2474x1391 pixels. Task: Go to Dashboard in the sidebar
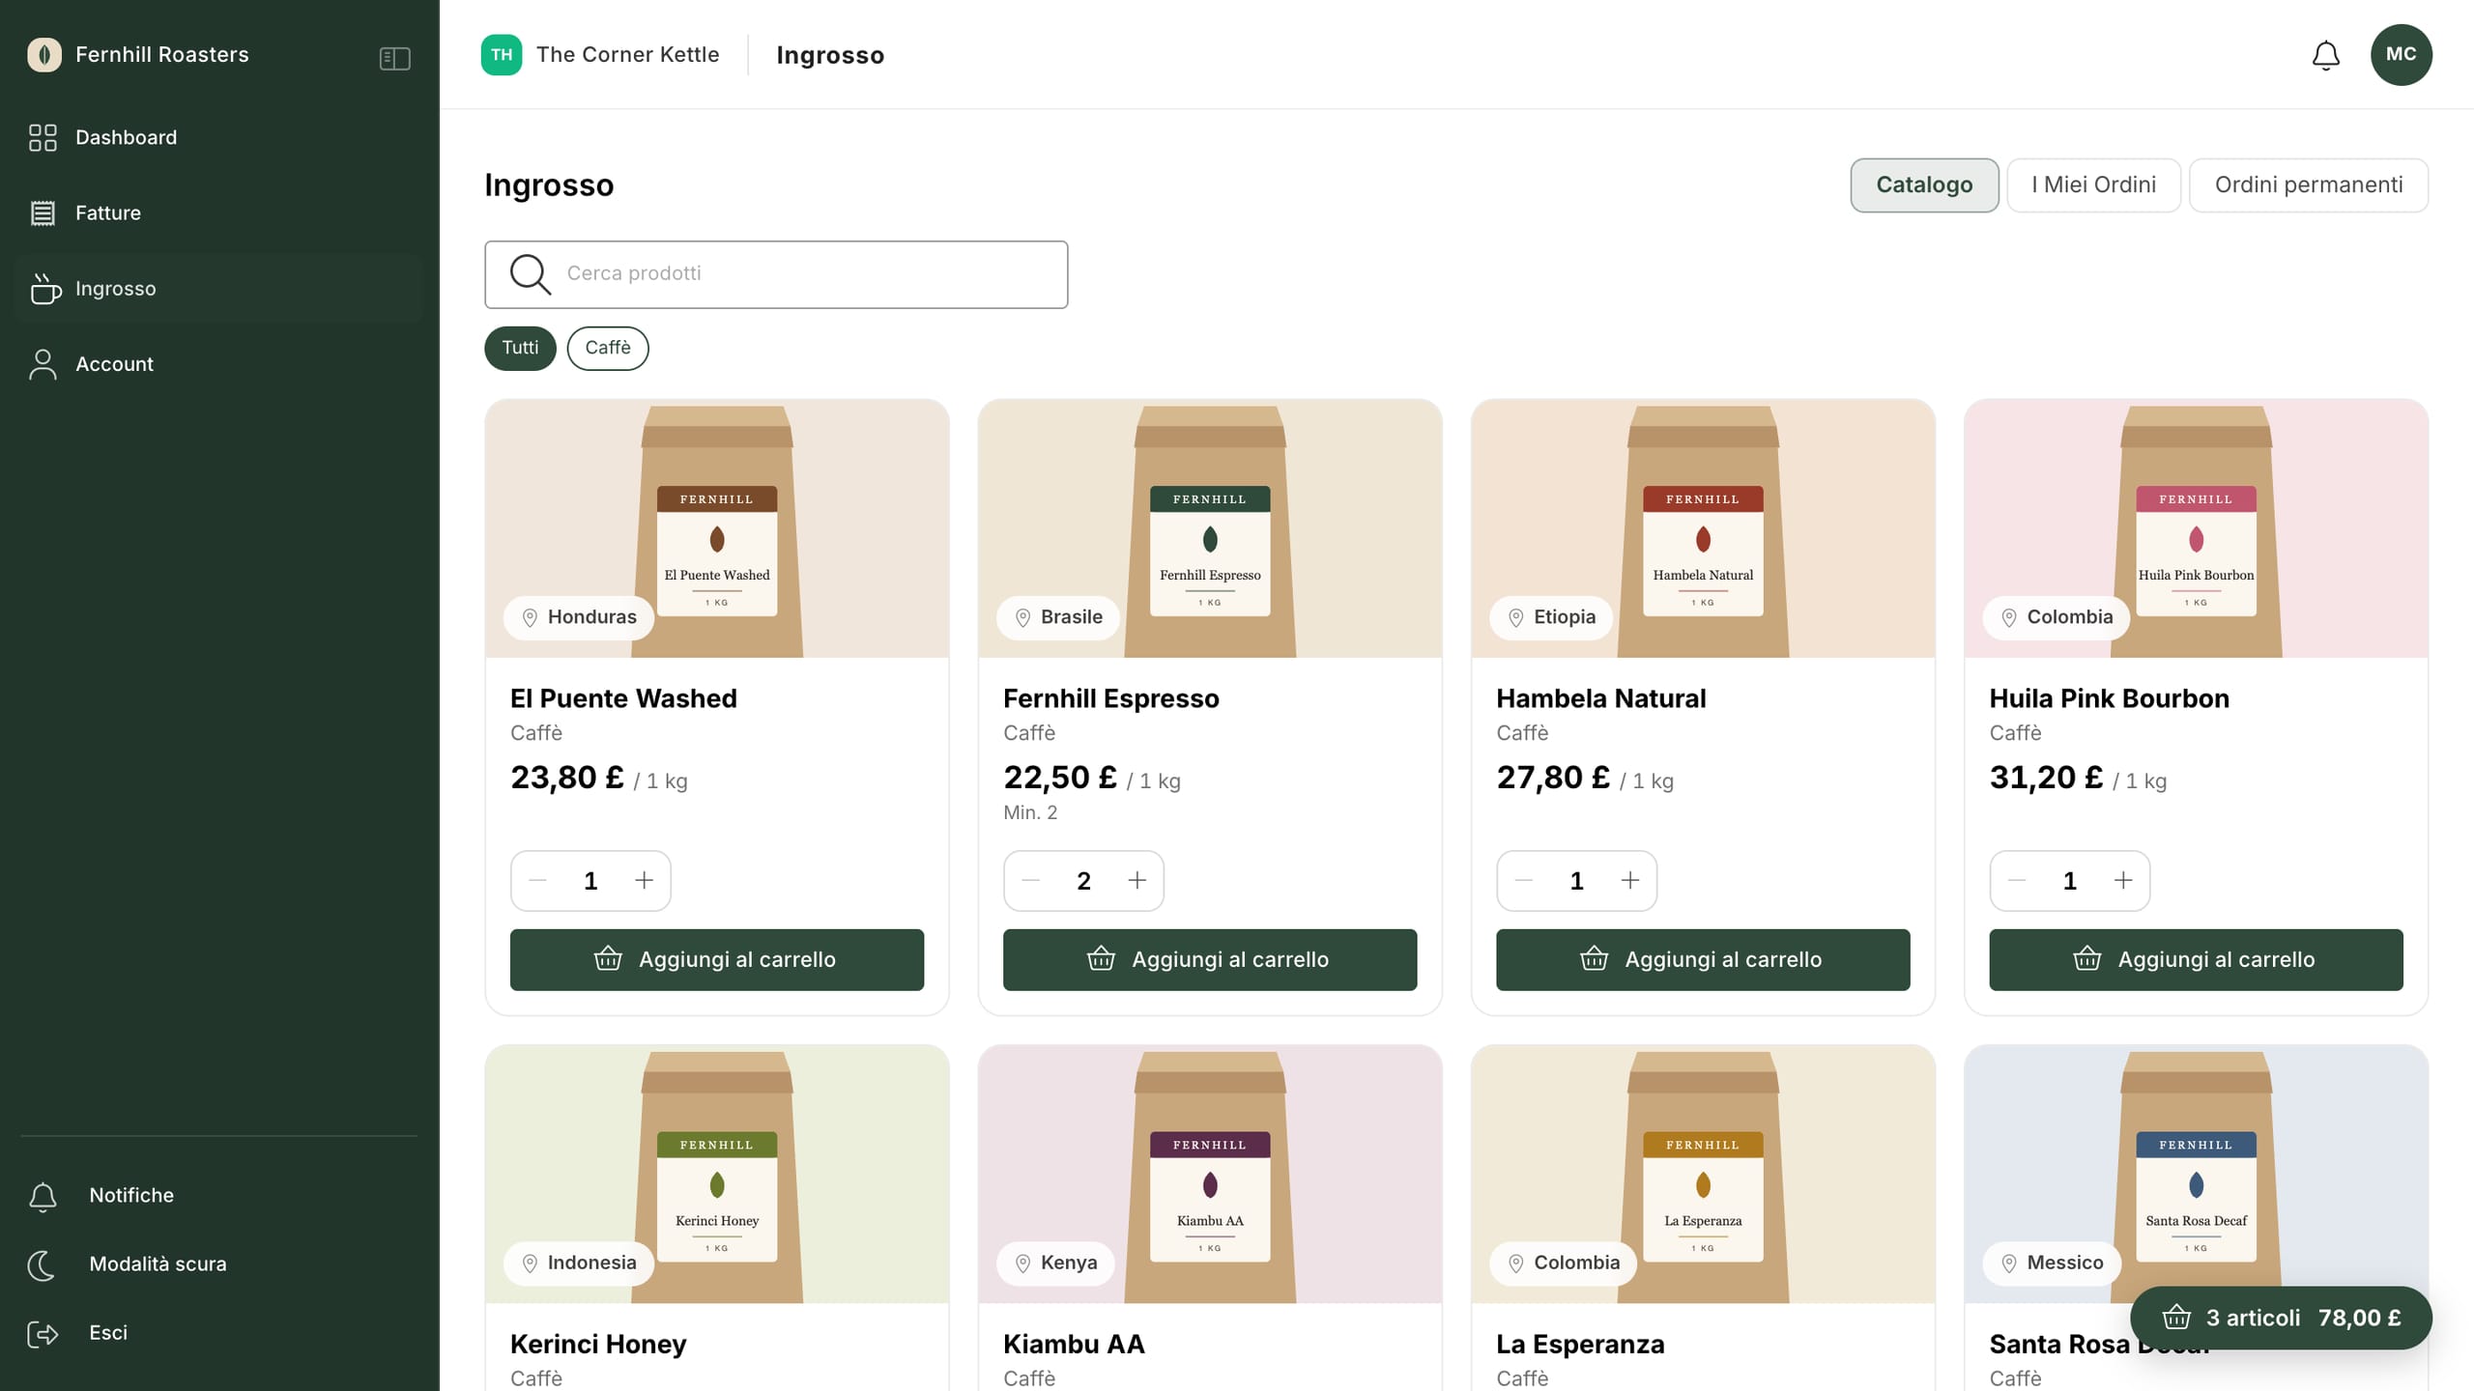[219, 137]
